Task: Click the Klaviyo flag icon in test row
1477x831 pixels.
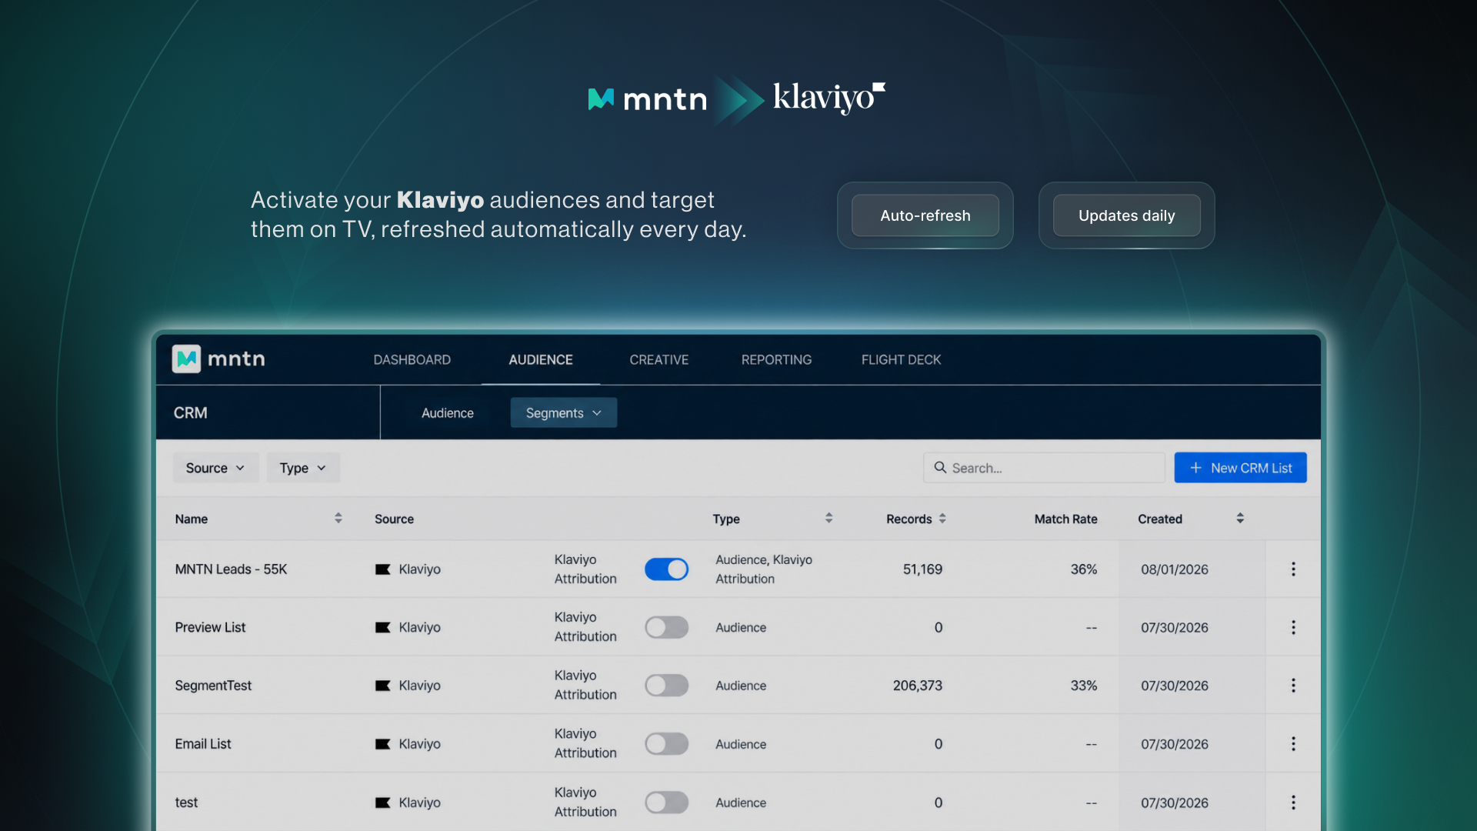Action: tap(382, 803)
